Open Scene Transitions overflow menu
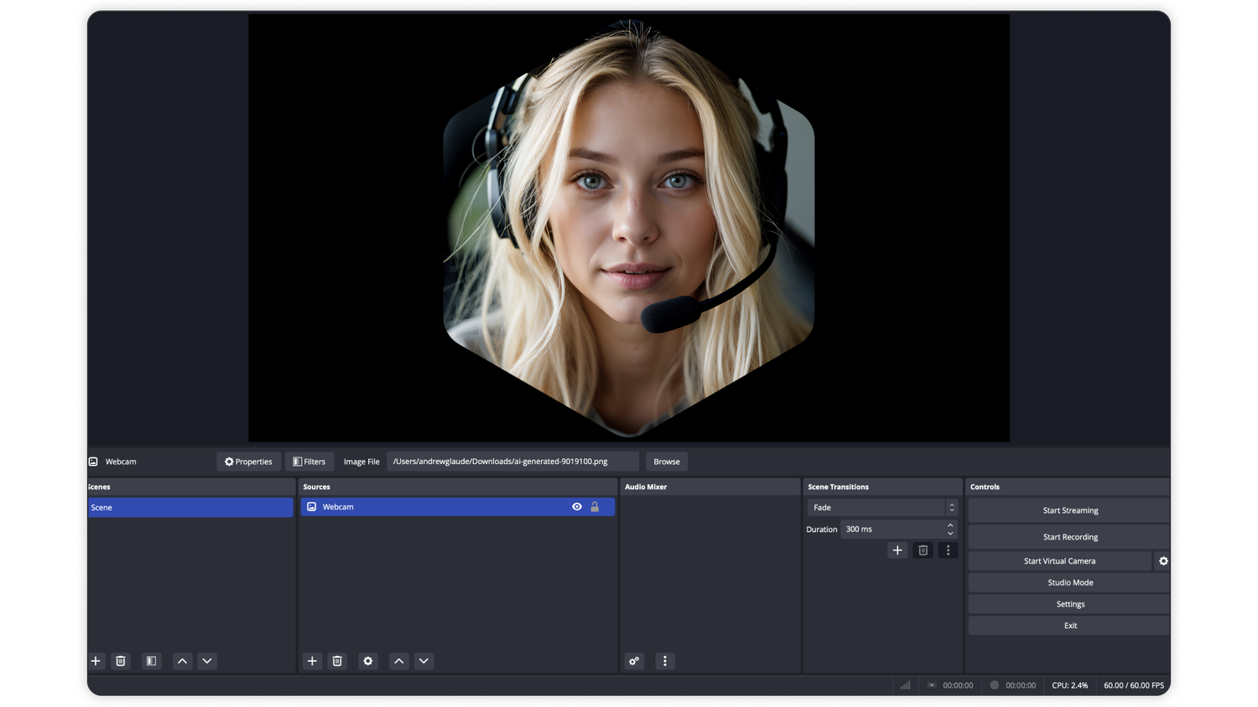This screenshot has height=707, width=1258. point(948,550)
